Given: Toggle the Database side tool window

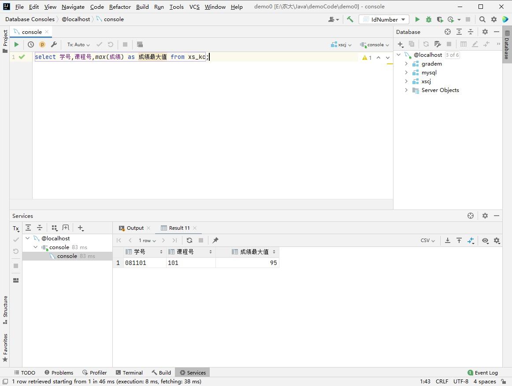Looking at the screenshot, I should pyautogui.click(x=507, y=48).
